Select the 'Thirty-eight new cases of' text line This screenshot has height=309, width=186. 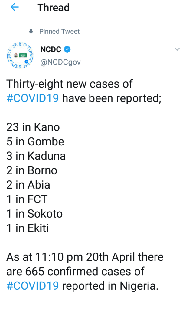point(70,84)
